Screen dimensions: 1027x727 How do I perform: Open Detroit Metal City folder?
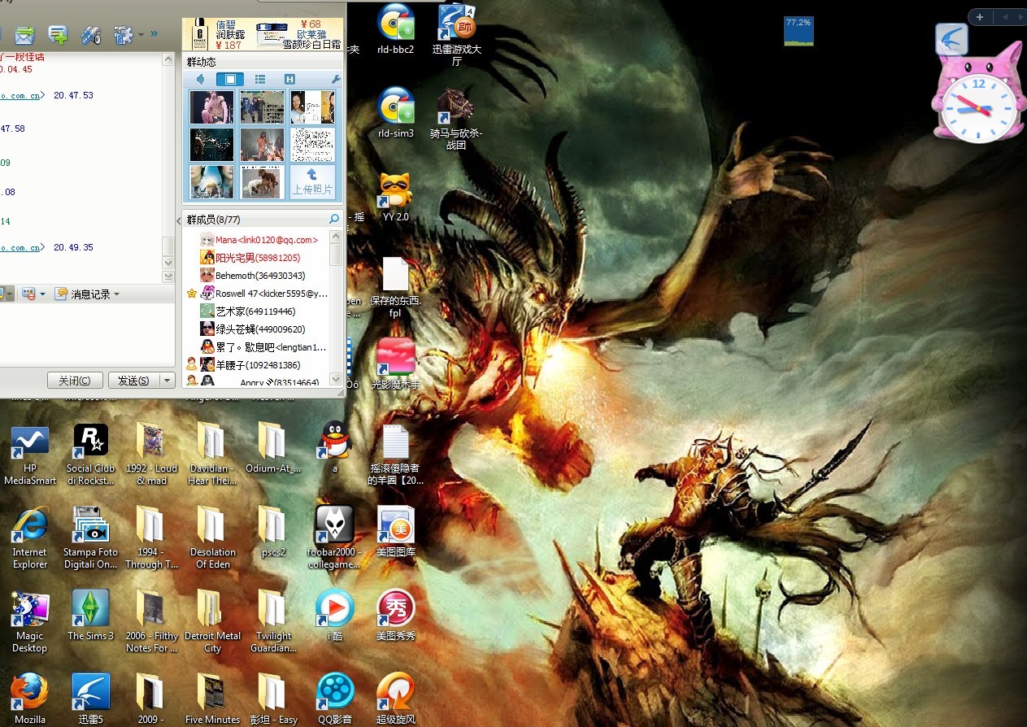tap(212, 622)
